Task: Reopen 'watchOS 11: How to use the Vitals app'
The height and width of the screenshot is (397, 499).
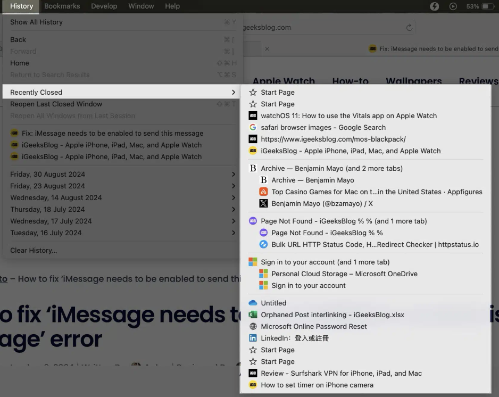Action: [x=365, y=115]
